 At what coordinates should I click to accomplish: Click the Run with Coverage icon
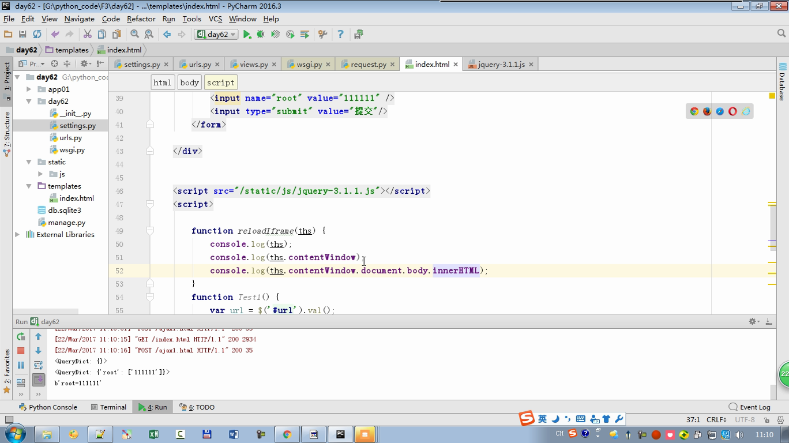pyautogui.click(x=275, y=35)
